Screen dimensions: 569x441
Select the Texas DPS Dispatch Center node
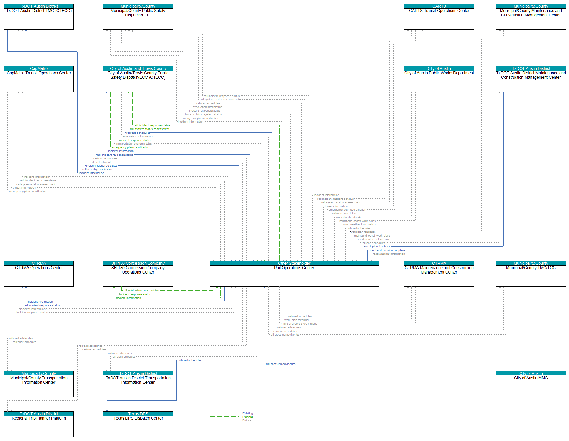pos(138,424)
